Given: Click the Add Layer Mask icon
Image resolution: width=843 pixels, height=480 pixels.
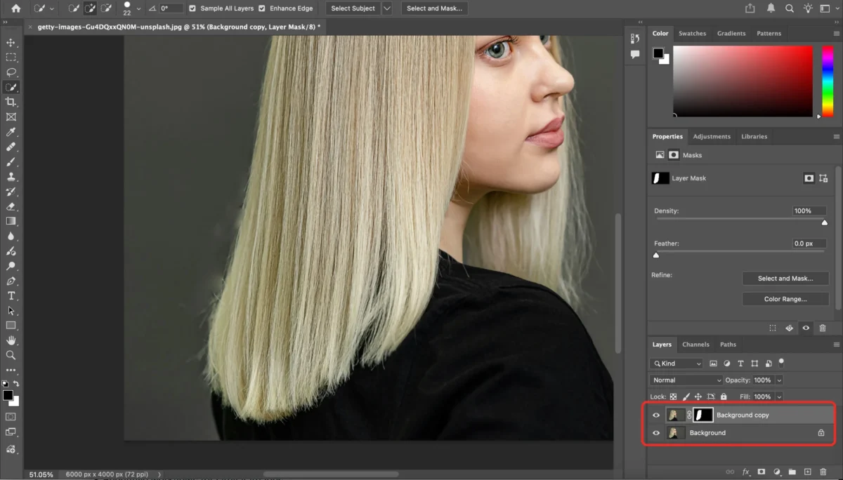Looking at the screenshot, I should click(x=761, y=472).
